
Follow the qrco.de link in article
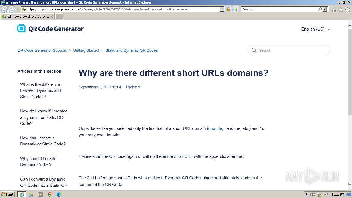[215, 128]
